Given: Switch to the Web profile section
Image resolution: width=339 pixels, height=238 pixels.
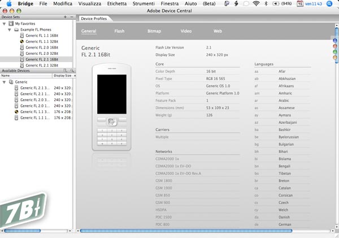Looking at the screenshot, I should pyautogui.click(x=218, y=31).
